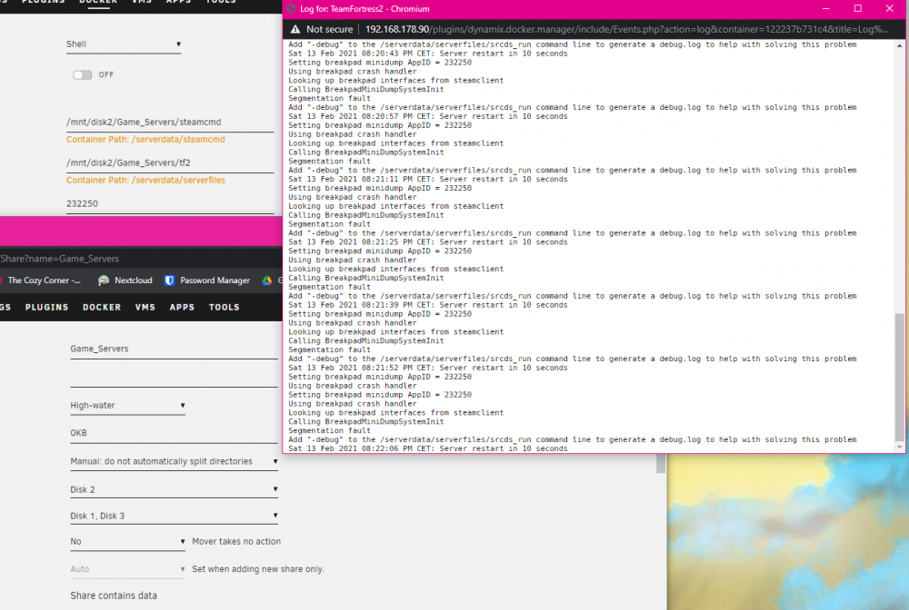Click the log window address bar URL
This screenshot has height=610, width=909.
click(626, 29)
